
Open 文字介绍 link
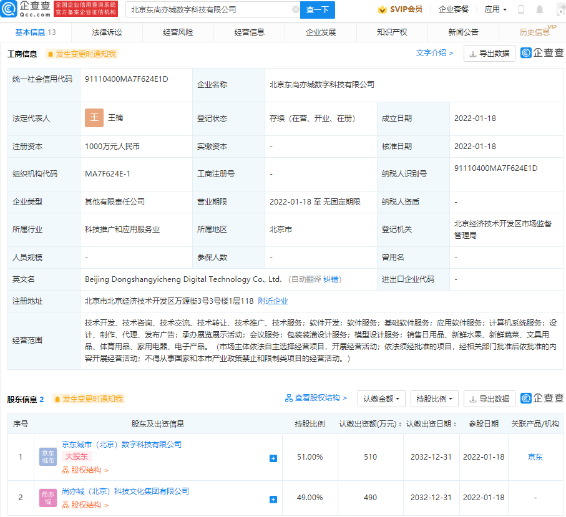(434, 53)
